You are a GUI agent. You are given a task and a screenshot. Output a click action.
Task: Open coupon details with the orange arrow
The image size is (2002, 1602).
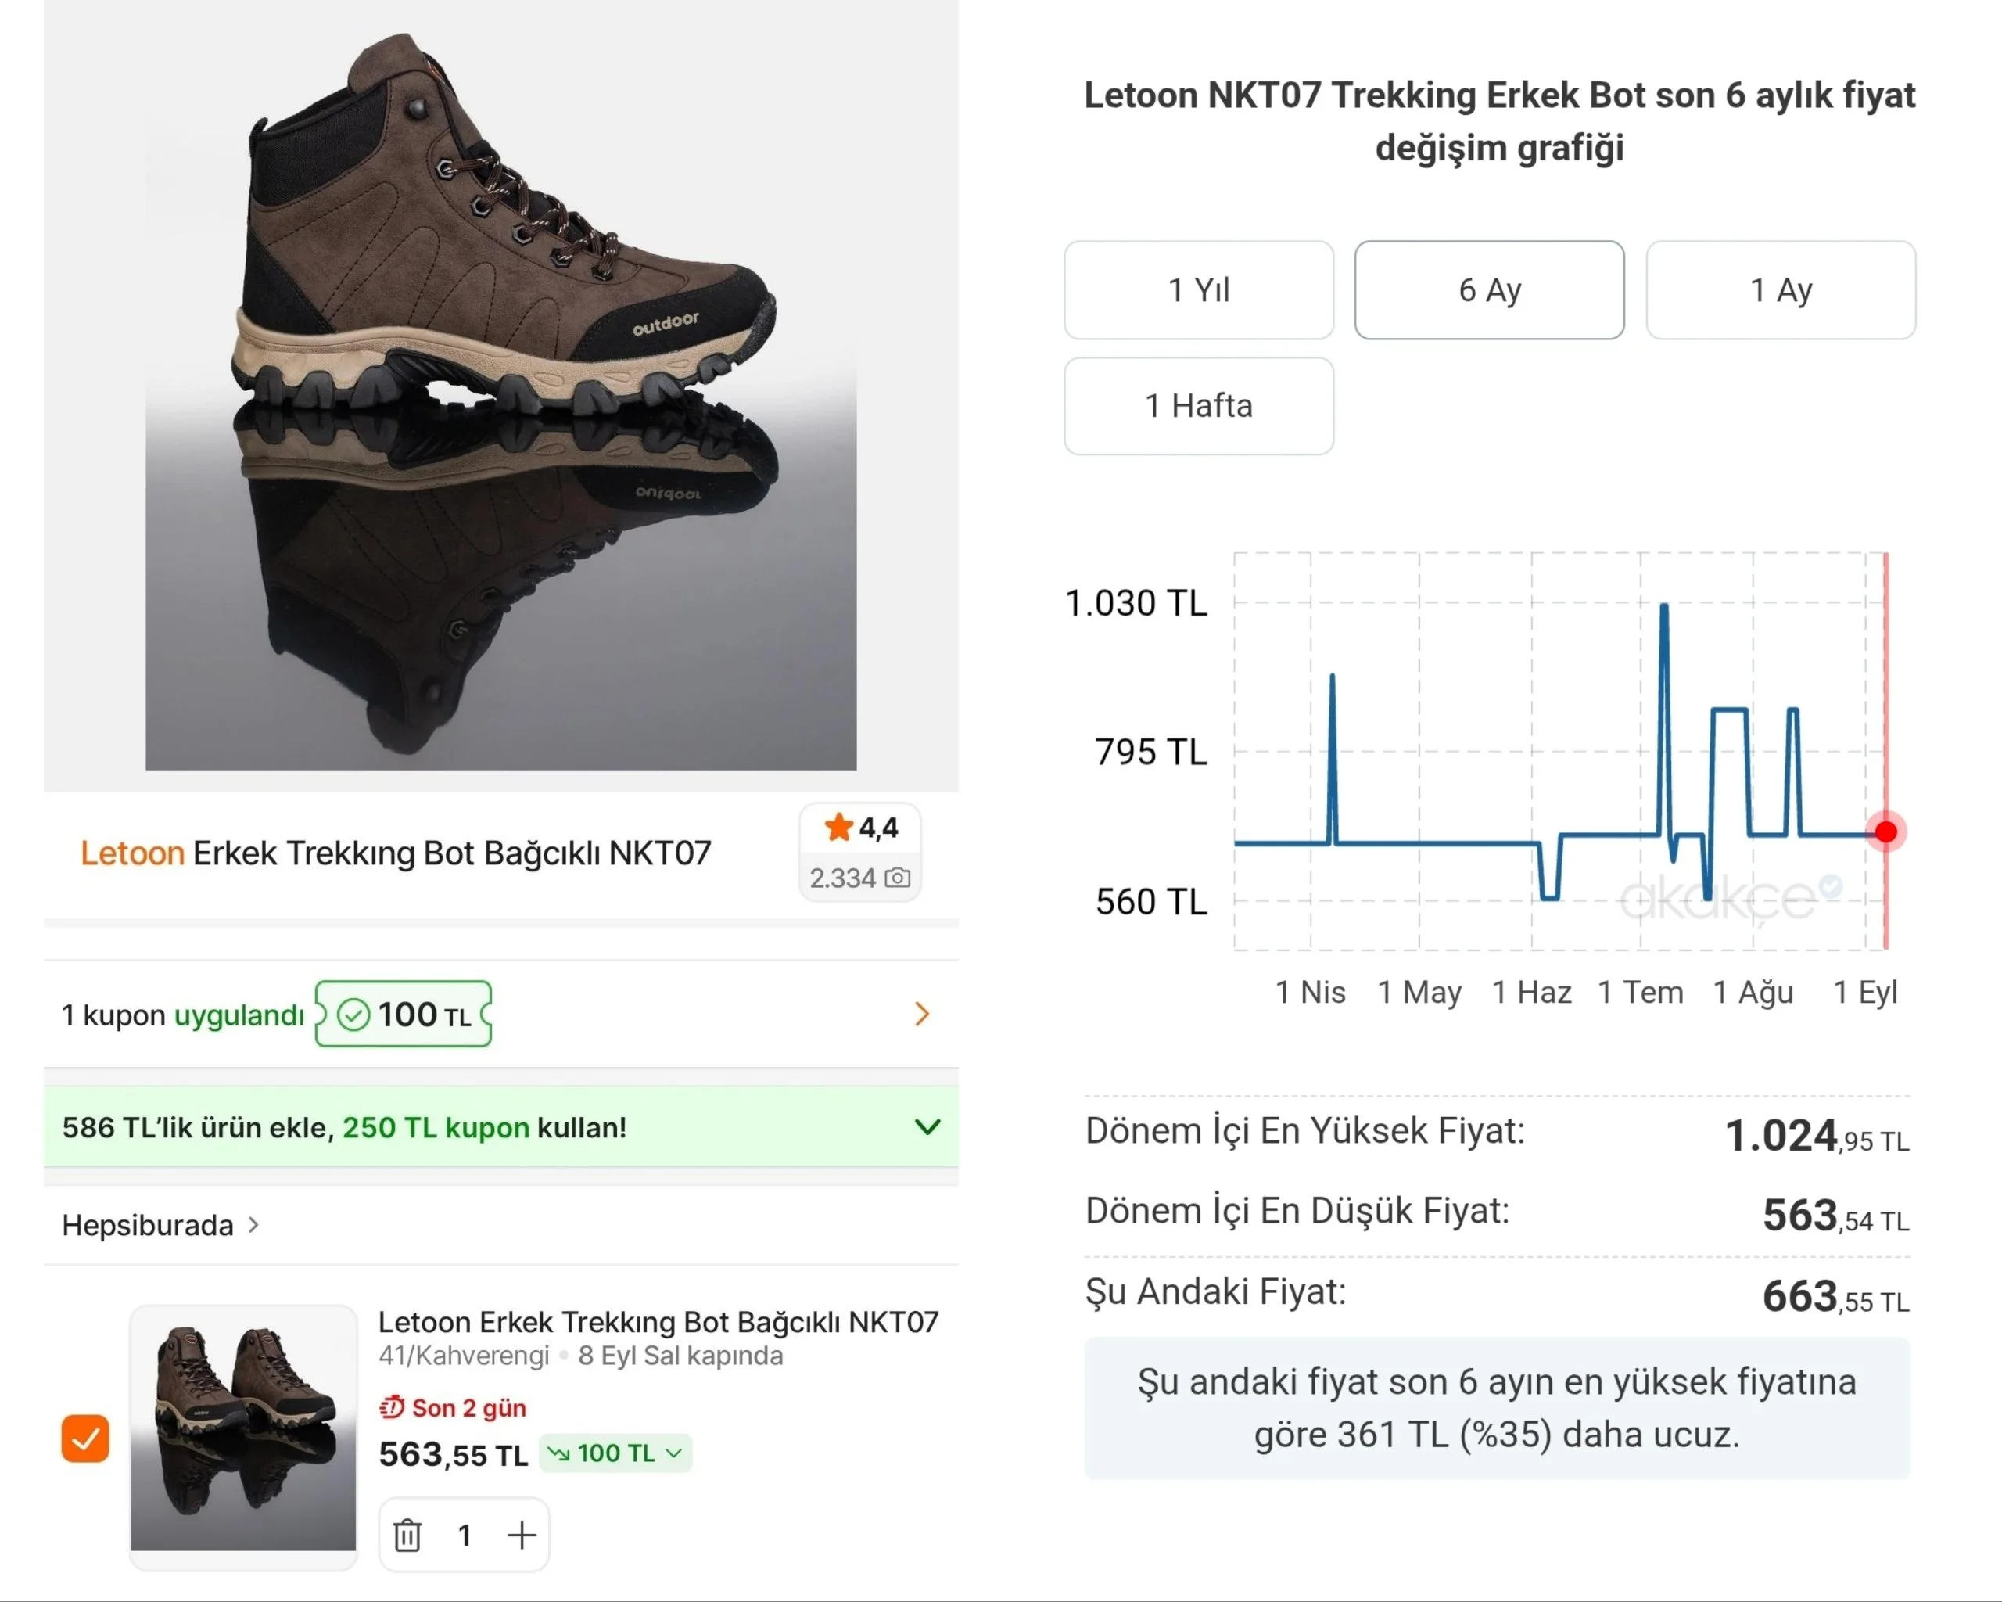point(921,1013)
